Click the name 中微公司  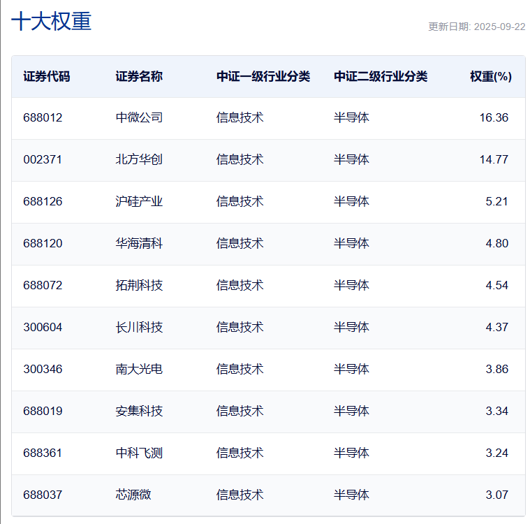pyautogui.click(x=139, y=117)
